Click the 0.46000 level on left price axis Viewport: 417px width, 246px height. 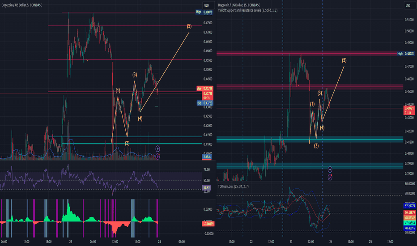208,51
